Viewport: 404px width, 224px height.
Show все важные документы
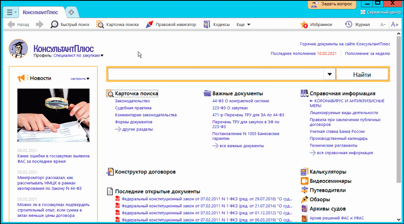pos(238,146)
